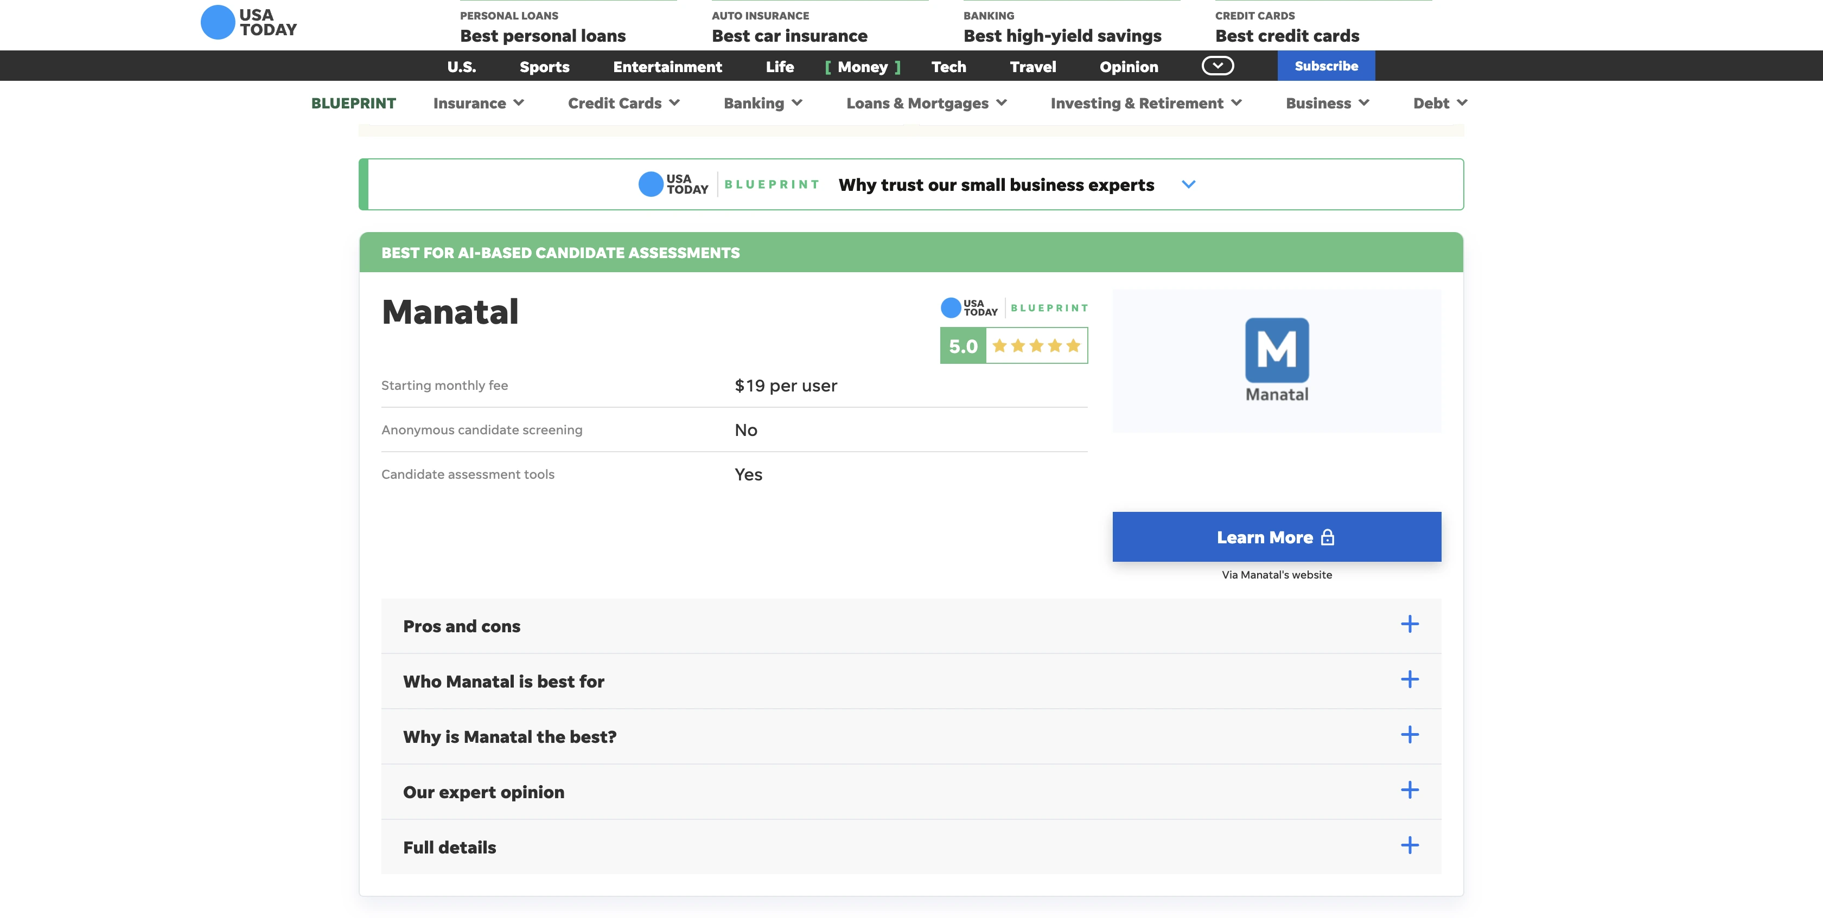
Task: Click the Manatal logo image
Action: coord(1276,360)
